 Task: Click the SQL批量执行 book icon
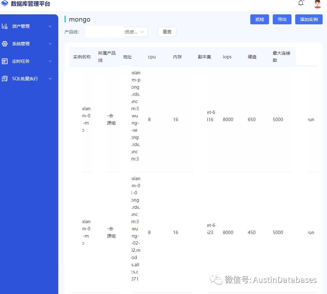(5, 79)
